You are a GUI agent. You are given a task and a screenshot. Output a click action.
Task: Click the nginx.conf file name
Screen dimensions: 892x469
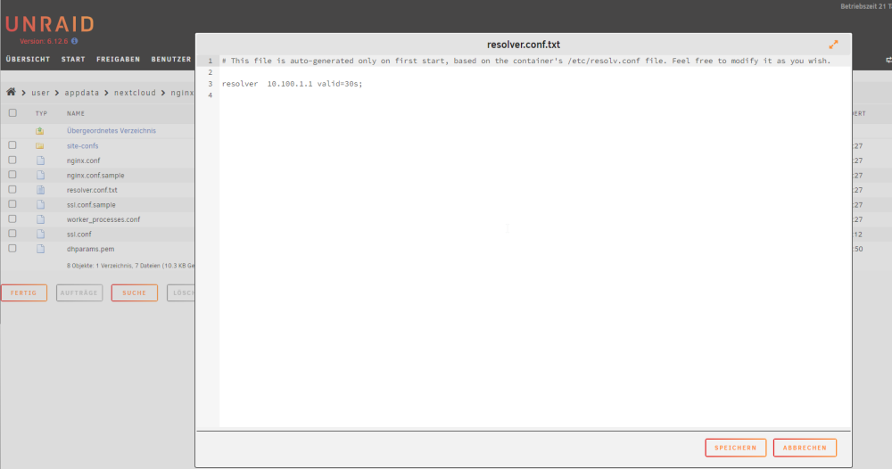coord(83,160)
